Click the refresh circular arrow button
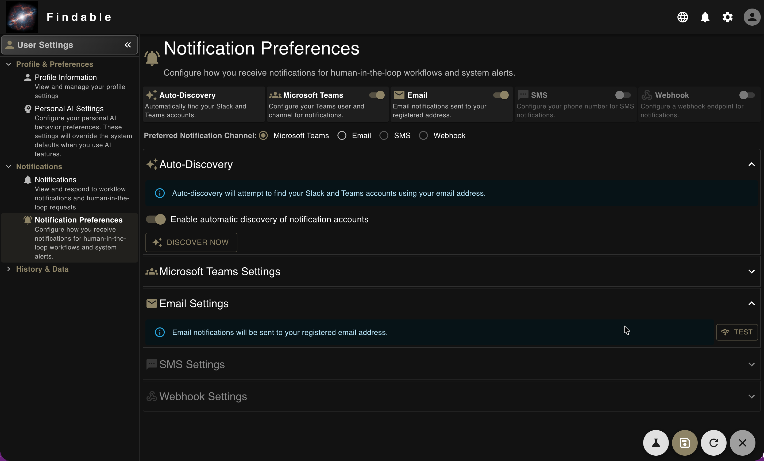This screenshot has height=461, width=764. tap(713, 442)
